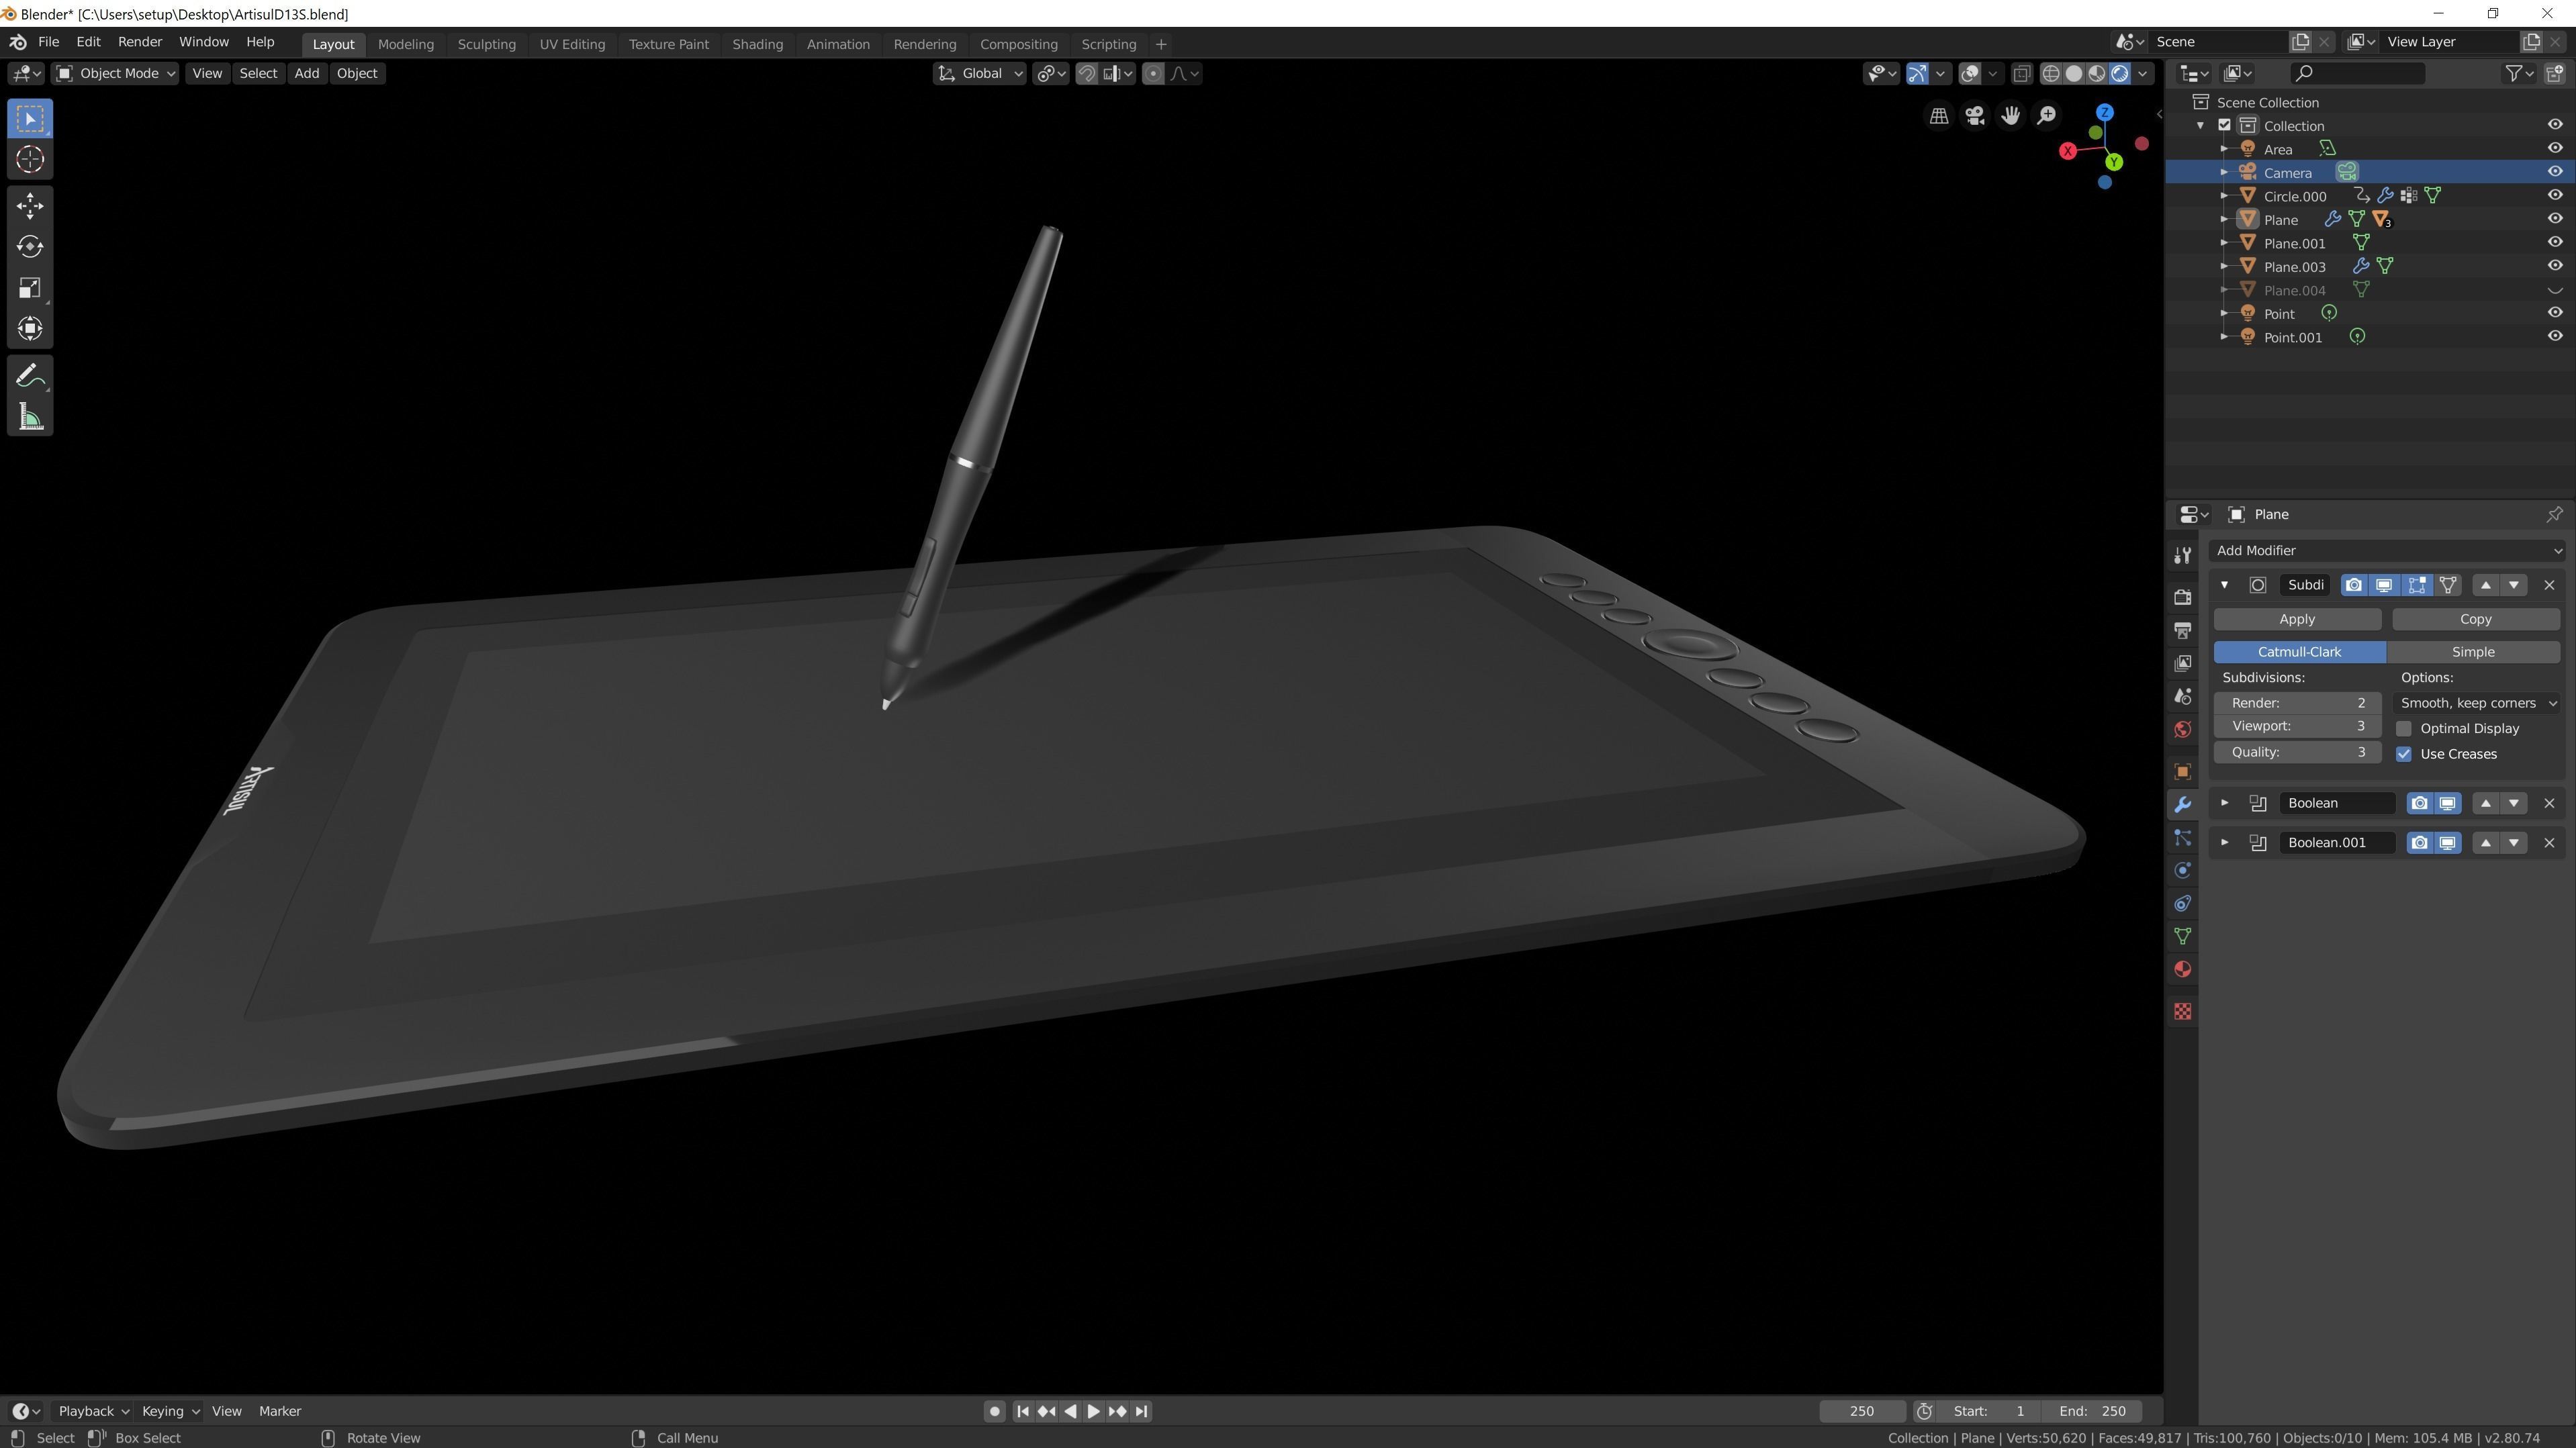
Task: Expand Circle.000 in outliner tree
Action: pyautogui.click(x=2224, y=196)
